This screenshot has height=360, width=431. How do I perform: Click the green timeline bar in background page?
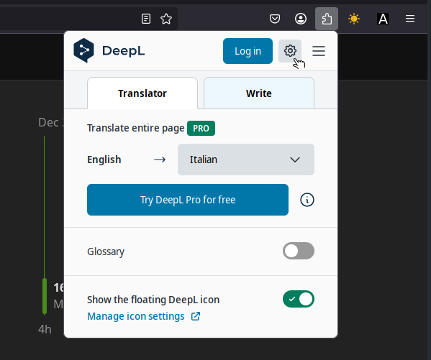pos(45,296)
